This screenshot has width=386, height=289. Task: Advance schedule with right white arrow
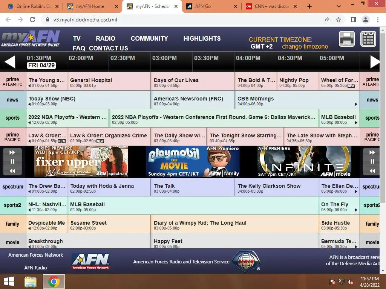(x=375, y=62)
